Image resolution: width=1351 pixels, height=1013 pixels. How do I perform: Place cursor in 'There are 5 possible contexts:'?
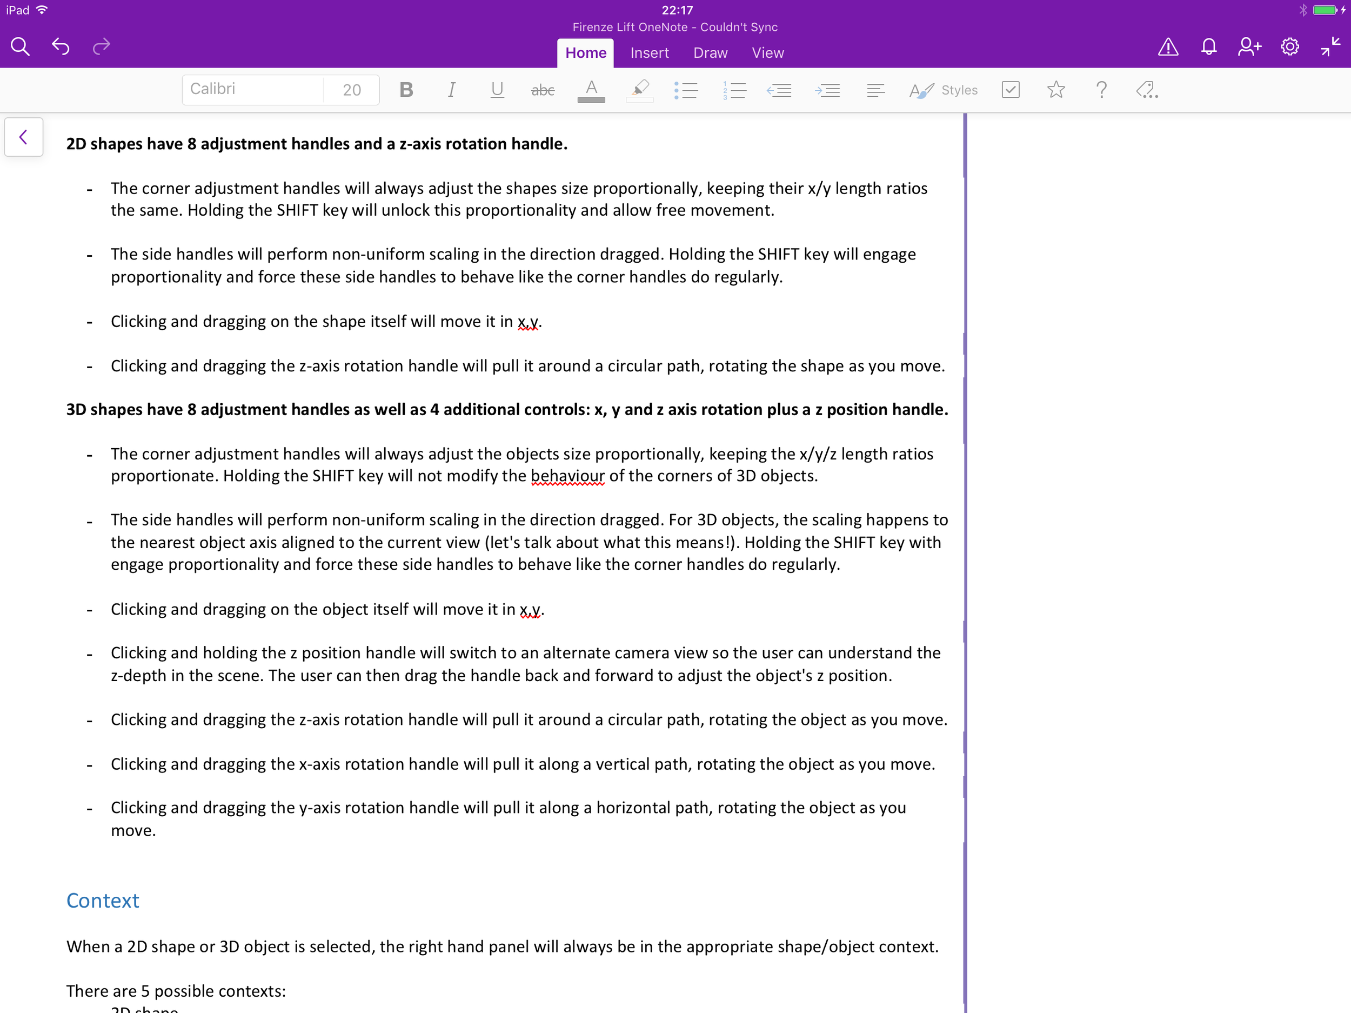176,991
